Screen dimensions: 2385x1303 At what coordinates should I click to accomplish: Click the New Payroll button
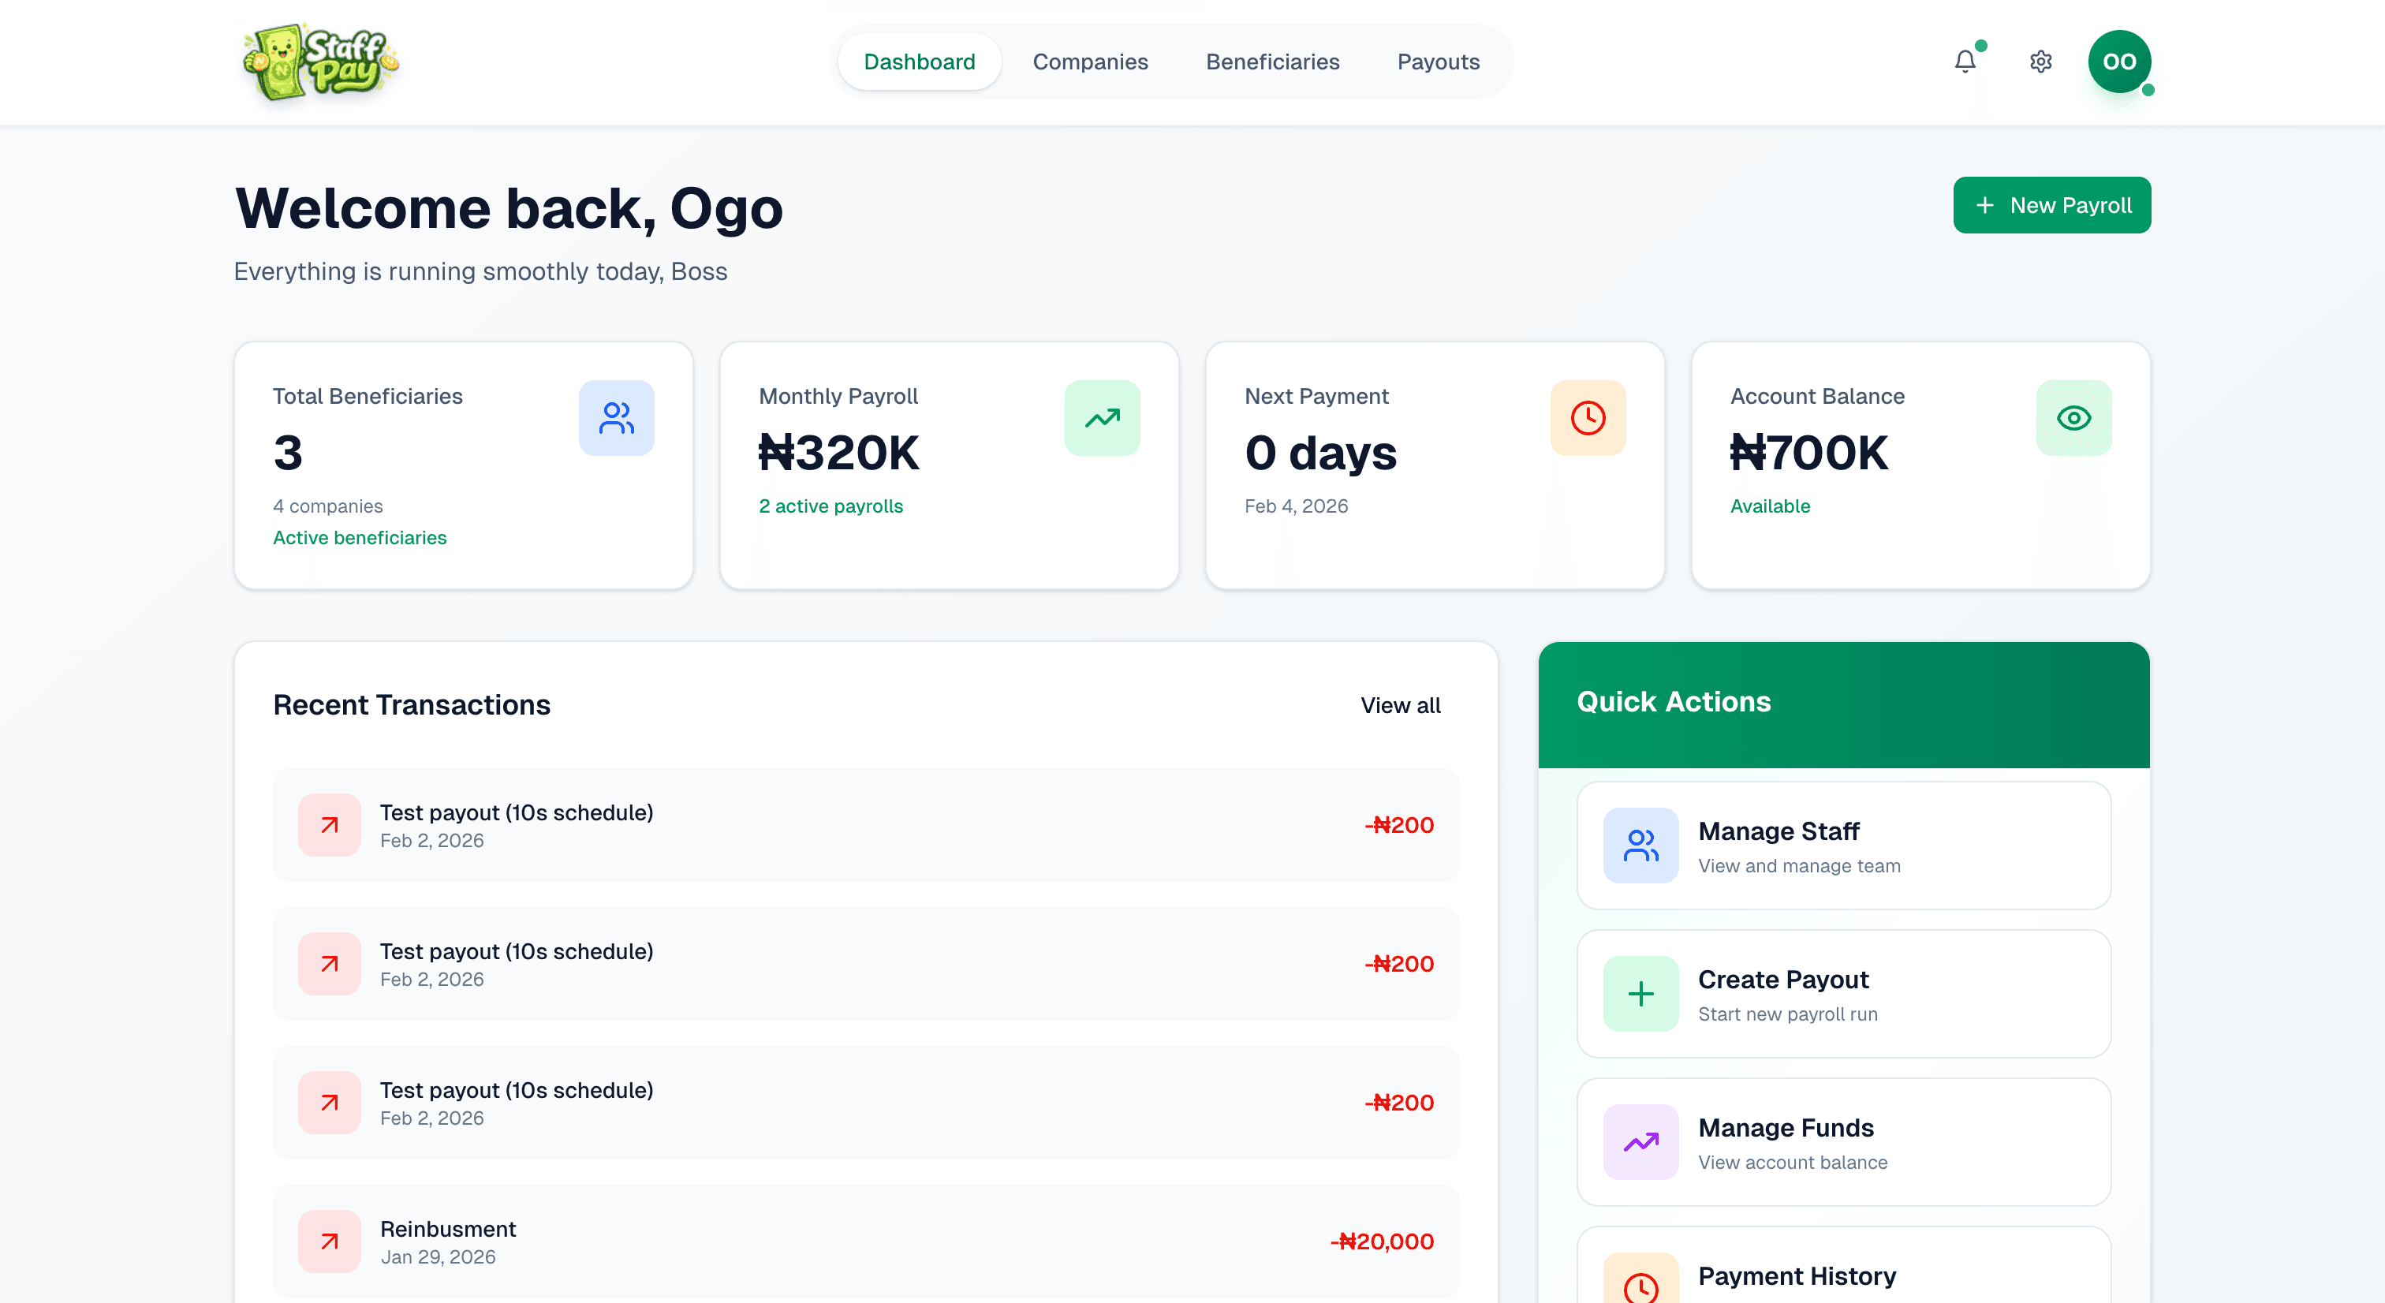[2051, 204]
